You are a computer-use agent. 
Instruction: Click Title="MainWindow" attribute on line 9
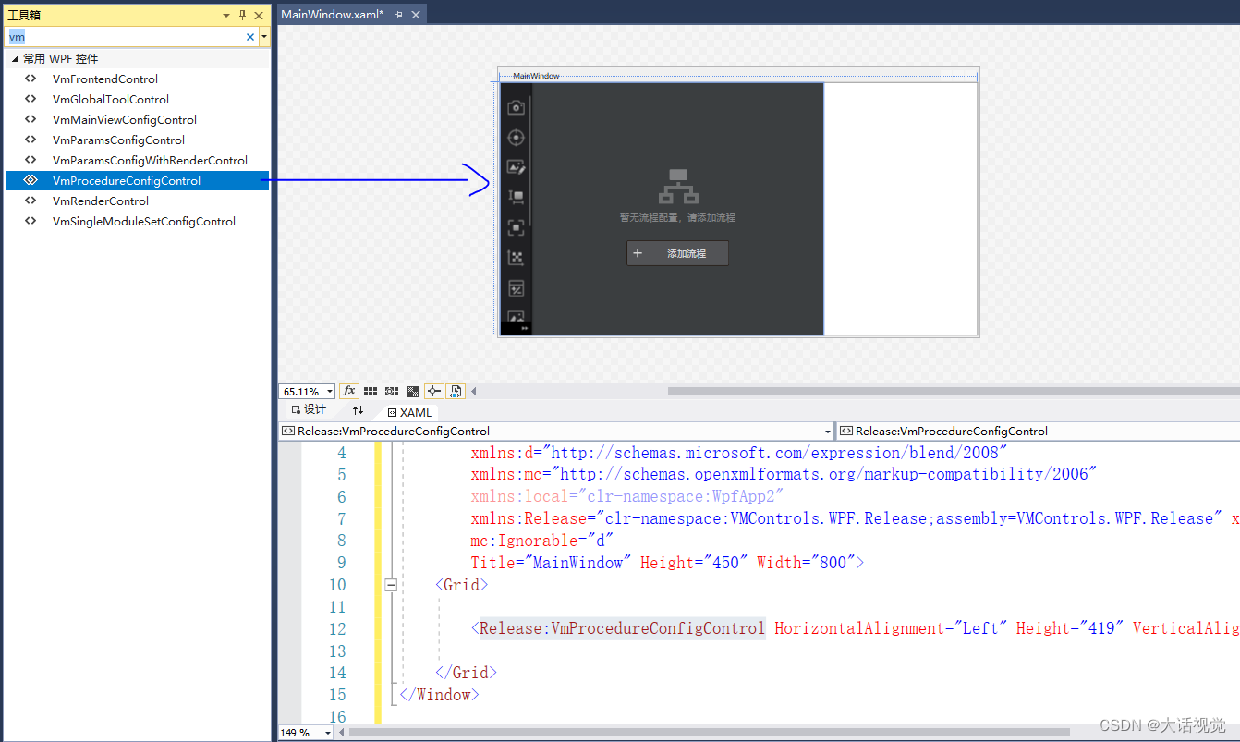click(552, 563)
